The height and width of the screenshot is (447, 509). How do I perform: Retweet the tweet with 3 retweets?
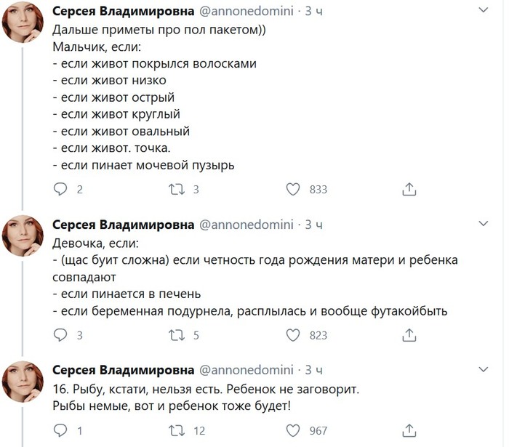(x=177, y=190)
